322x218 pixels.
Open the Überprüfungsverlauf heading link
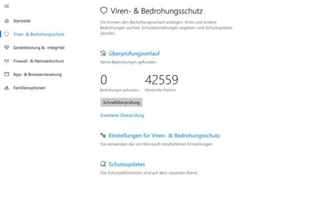[134, 53]
